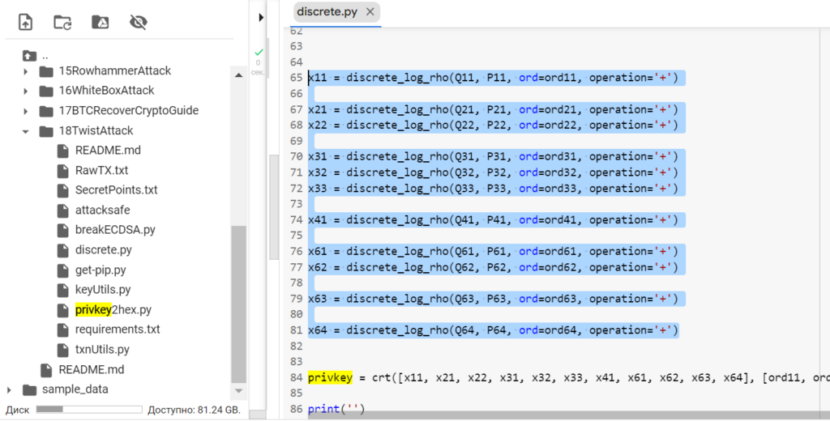
Task: Open txnUtils.py file
Action: [102, 349]
